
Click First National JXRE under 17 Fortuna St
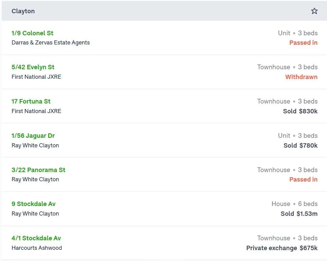coord(36,111)
